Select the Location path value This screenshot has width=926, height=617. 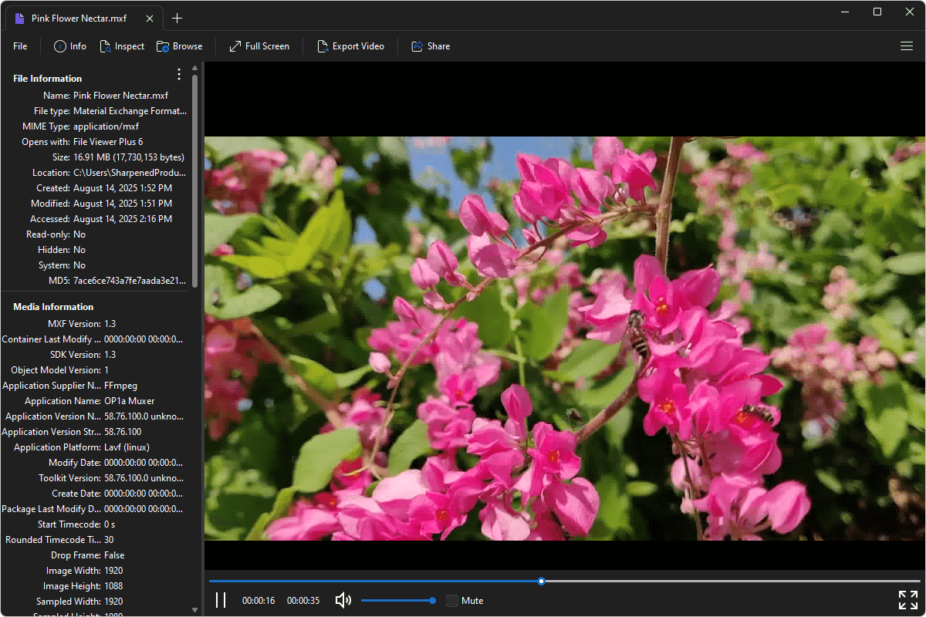point(130,173)
